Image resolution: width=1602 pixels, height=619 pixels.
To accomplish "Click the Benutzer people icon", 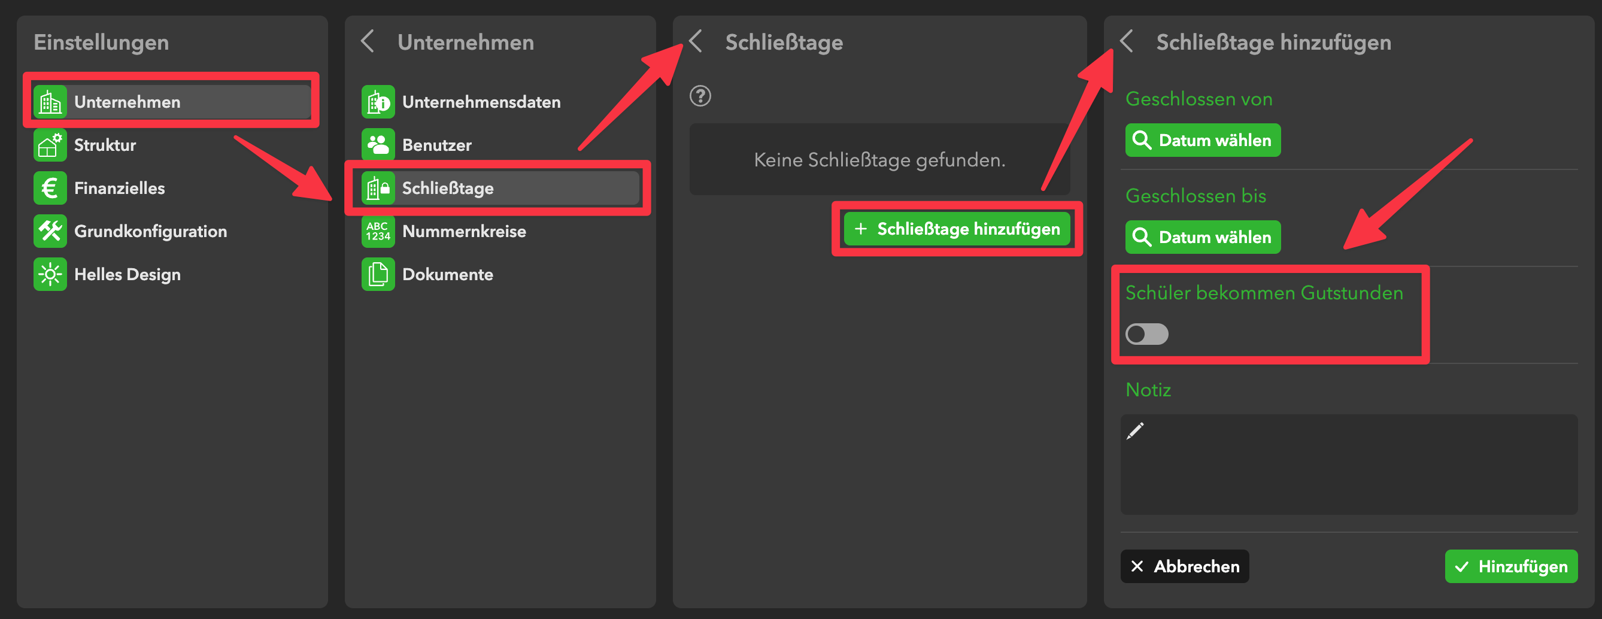I will pyautogui.click(x=378, y=145).
